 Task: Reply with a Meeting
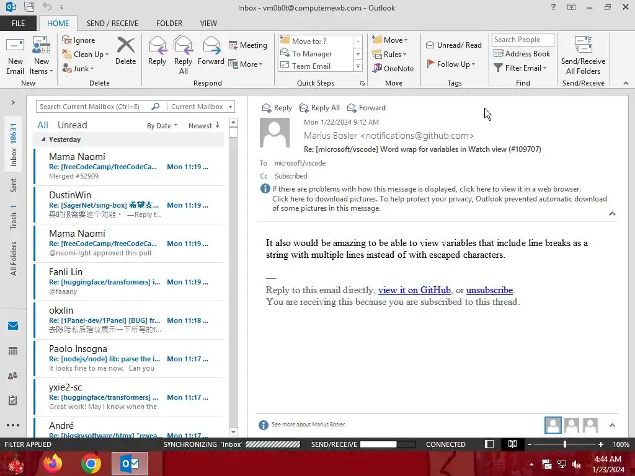[x=248, y=45]
